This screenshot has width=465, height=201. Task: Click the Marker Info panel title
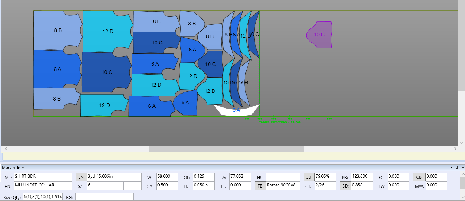[x=13, y=168]
